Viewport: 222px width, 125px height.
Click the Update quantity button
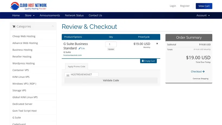(111, 49)
